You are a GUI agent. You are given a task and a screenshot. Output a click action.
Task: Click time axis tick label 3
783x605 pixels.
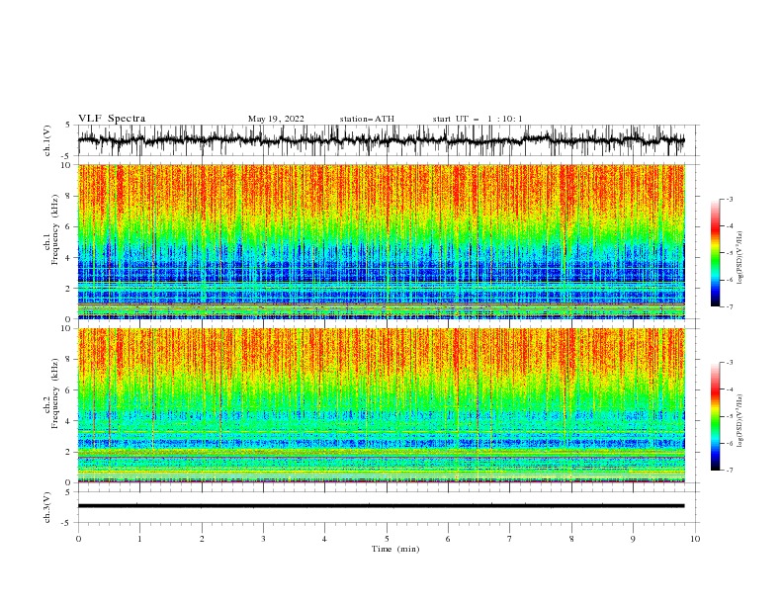[x=263, y=539]
